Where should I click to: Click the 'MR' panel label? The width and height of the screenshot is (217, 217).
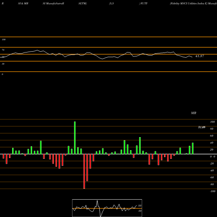(194, 113)
